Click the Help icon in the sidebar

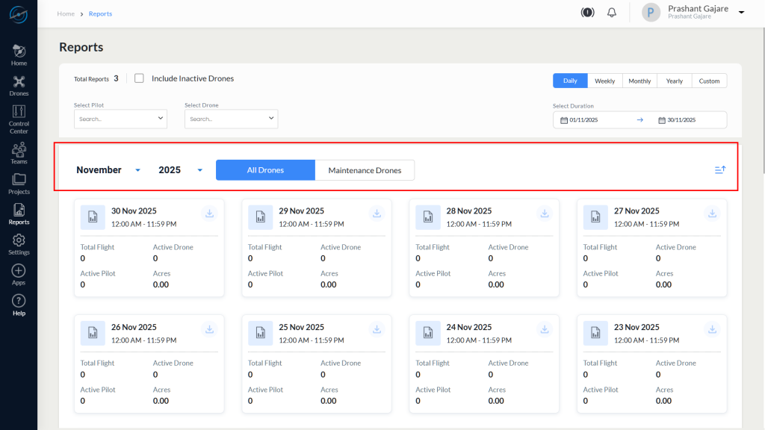pos(18,302)
